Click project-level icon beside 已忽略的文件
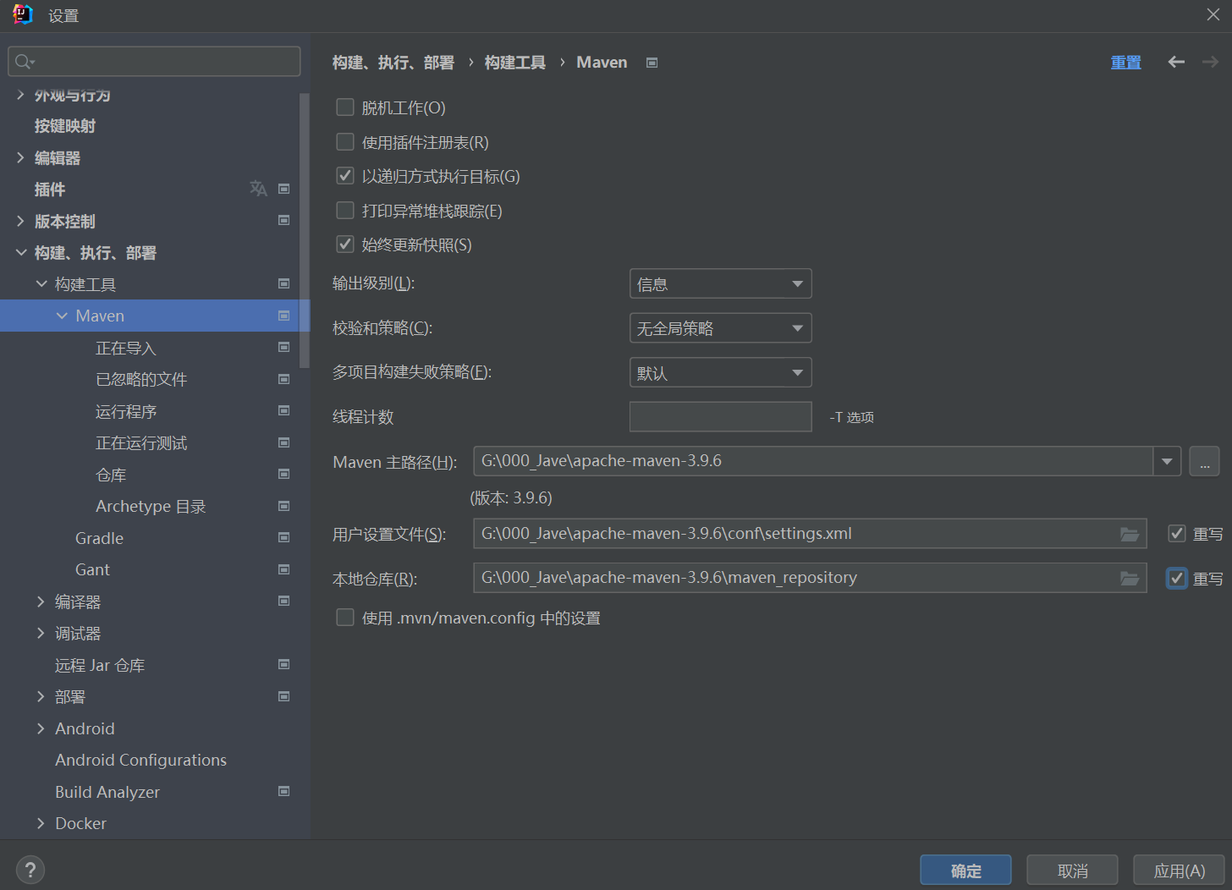1232x890 pixels. (x=284, y=379)
